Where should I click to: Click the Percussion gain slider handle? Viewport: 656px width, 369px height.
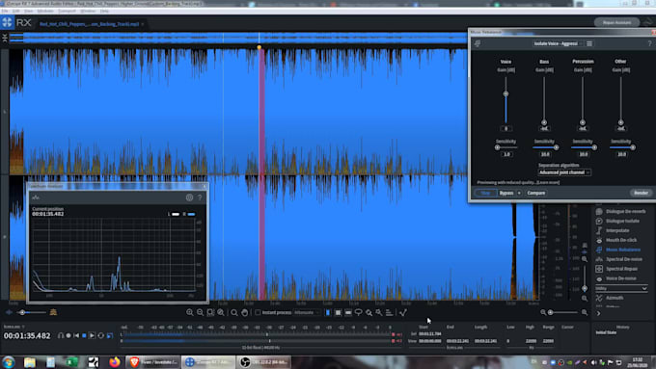tap(583, 122)
